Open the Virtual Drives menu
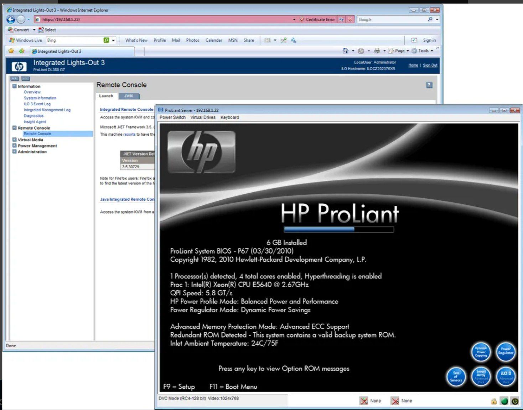 (x=203, y=117)
